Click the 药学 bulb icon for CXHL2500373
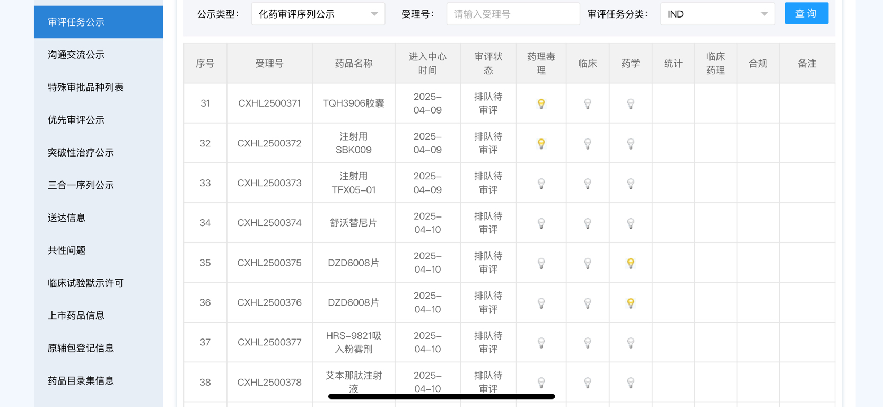This screenshot has height=408, width=883. (631, 184)
